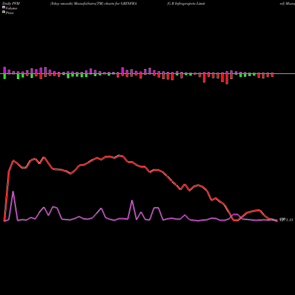Screen dimensions: 295x295
Task: Click the overlapping value labels at the lines' right end
Action: (x=286, y=219)
